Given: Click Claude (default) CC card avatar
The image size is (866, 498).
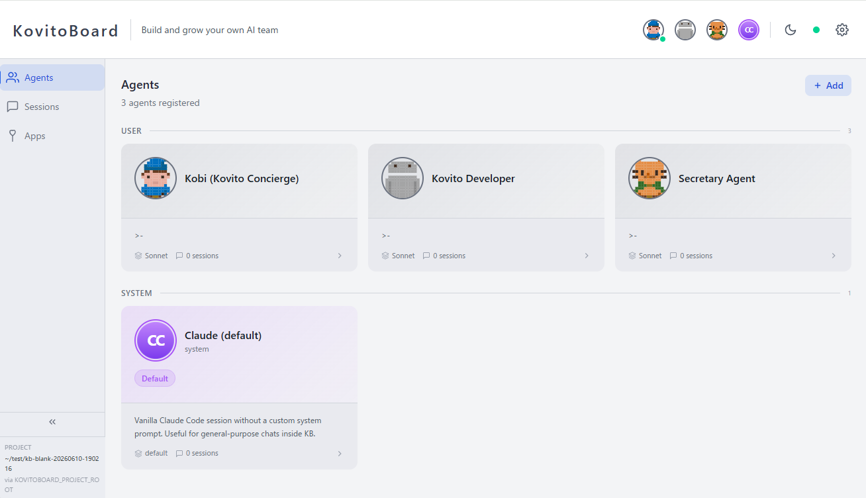Looking at the screenshot, I should click(156, 340).
